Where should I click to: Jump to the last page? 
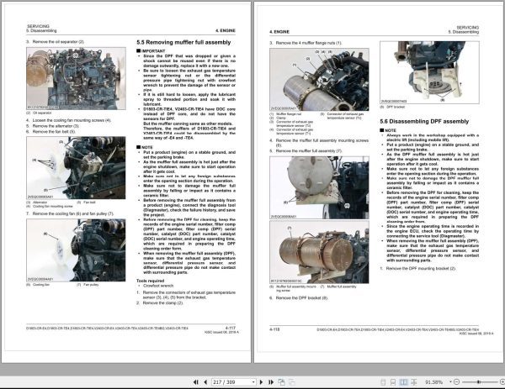coord(271,382)
